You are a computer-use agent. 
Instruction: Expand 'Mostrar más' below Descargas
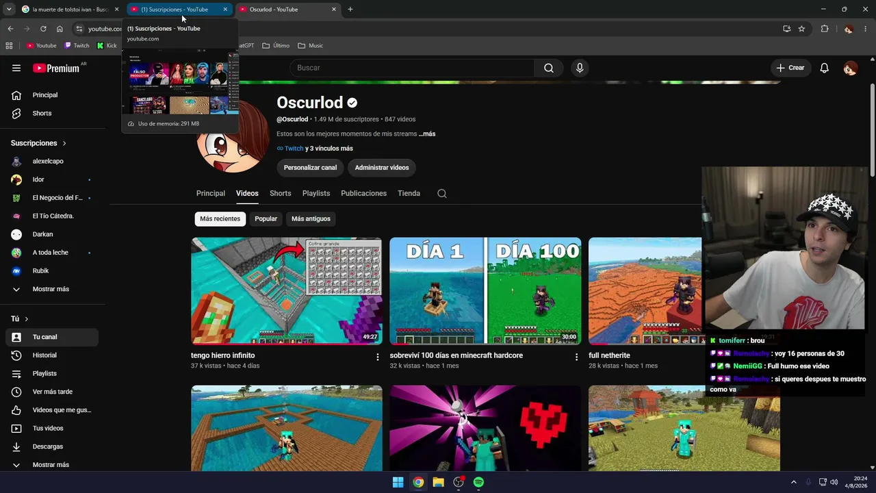tap(52, 465)
